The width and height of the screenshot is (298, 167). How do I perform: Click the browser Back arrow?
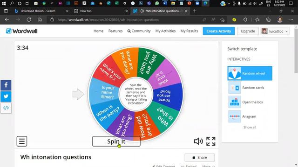coord(7,19)
